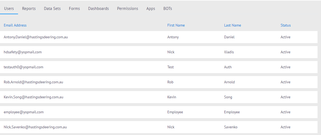Viewport: 321px width, 135px height.
Task: Click the testauth0@yopmail.com email entry
Action: pos(23,67)
